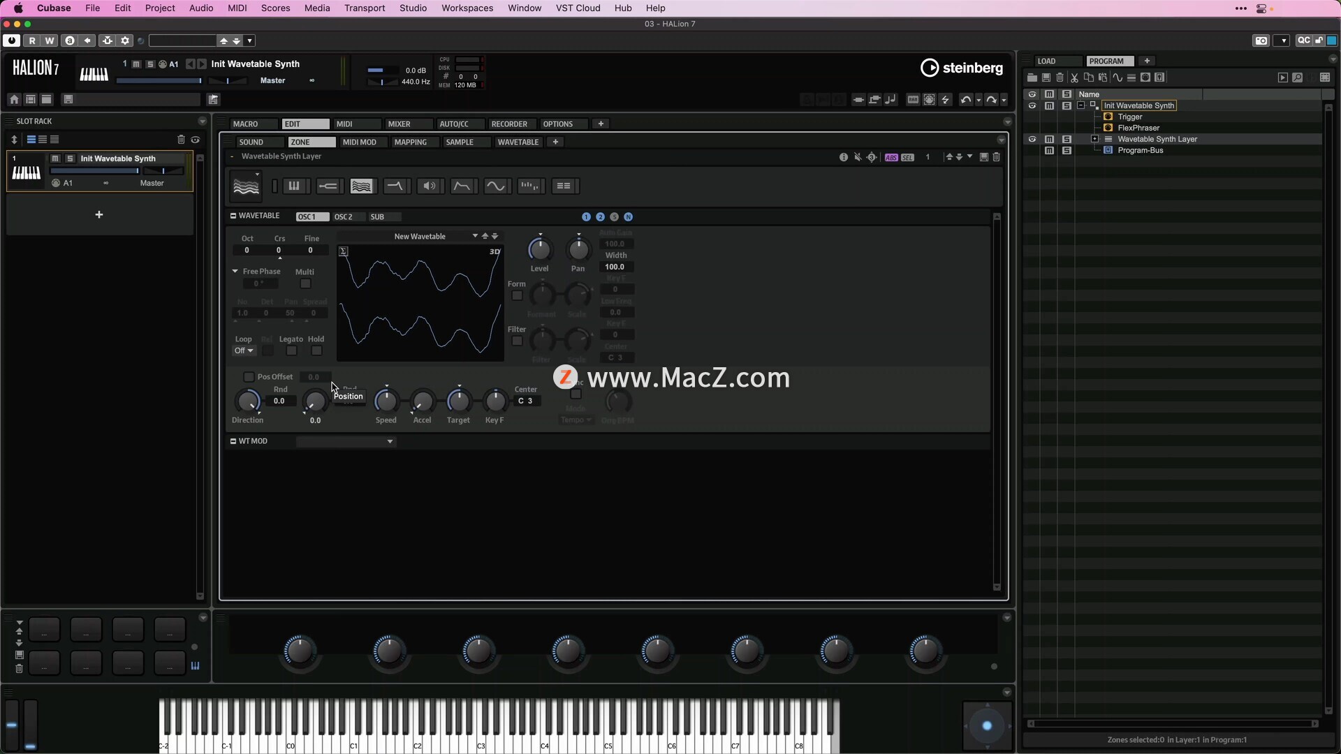
Task: Click the mute zone crossed-speaker icon
Action: click(858, 157)
